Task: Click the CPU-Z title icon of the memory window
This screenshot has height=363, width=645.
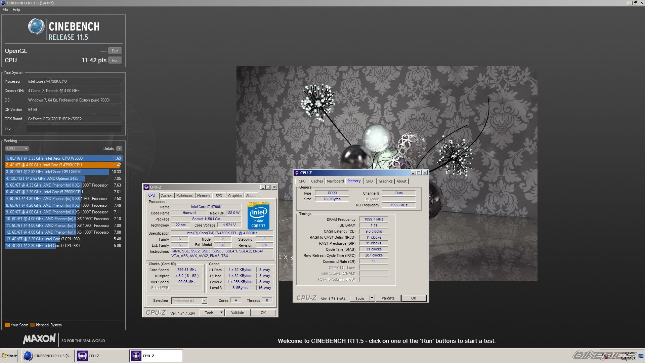Action: (297, 173)
